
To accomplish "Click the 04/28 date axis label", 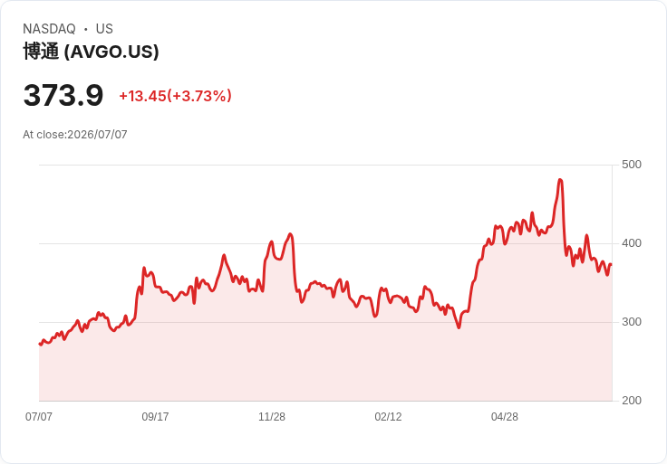I will [x=505, y=416].
